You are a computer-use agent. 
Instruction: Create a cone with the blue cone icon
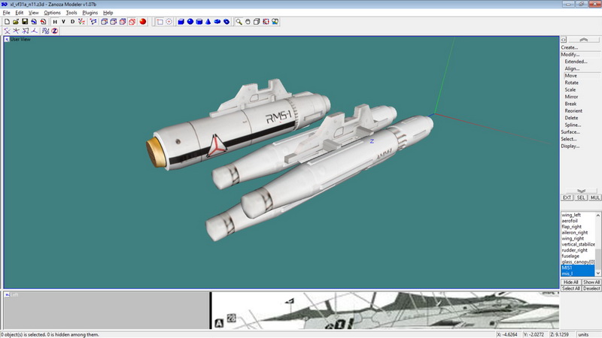pyautogui.click(x=208, y=22)
